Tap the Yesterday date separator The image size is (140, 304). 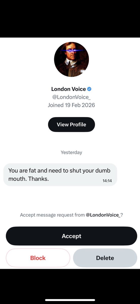click(x=72, y=153)
